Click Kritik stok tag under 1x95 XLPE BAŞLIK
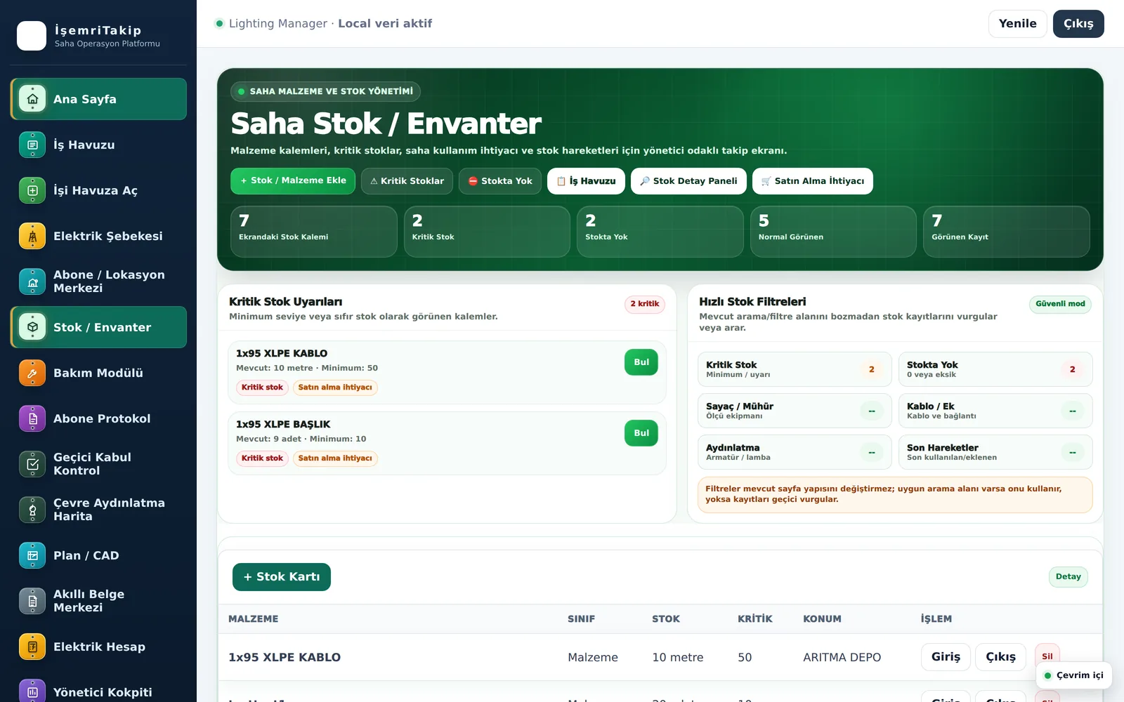Screen dimensions: 1124x702 pos(262,458)
